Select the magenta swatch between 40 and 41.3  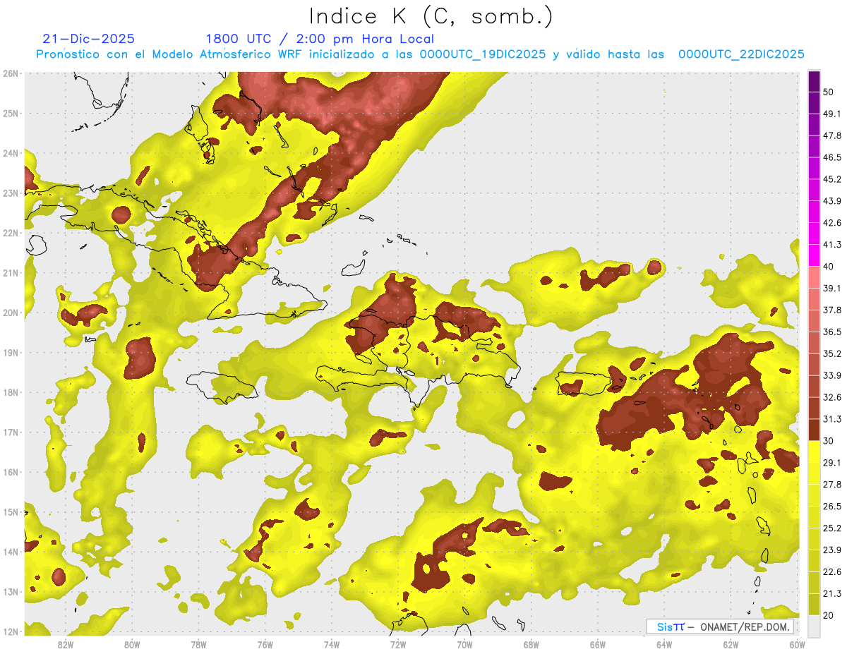click(x=814, y=255)
